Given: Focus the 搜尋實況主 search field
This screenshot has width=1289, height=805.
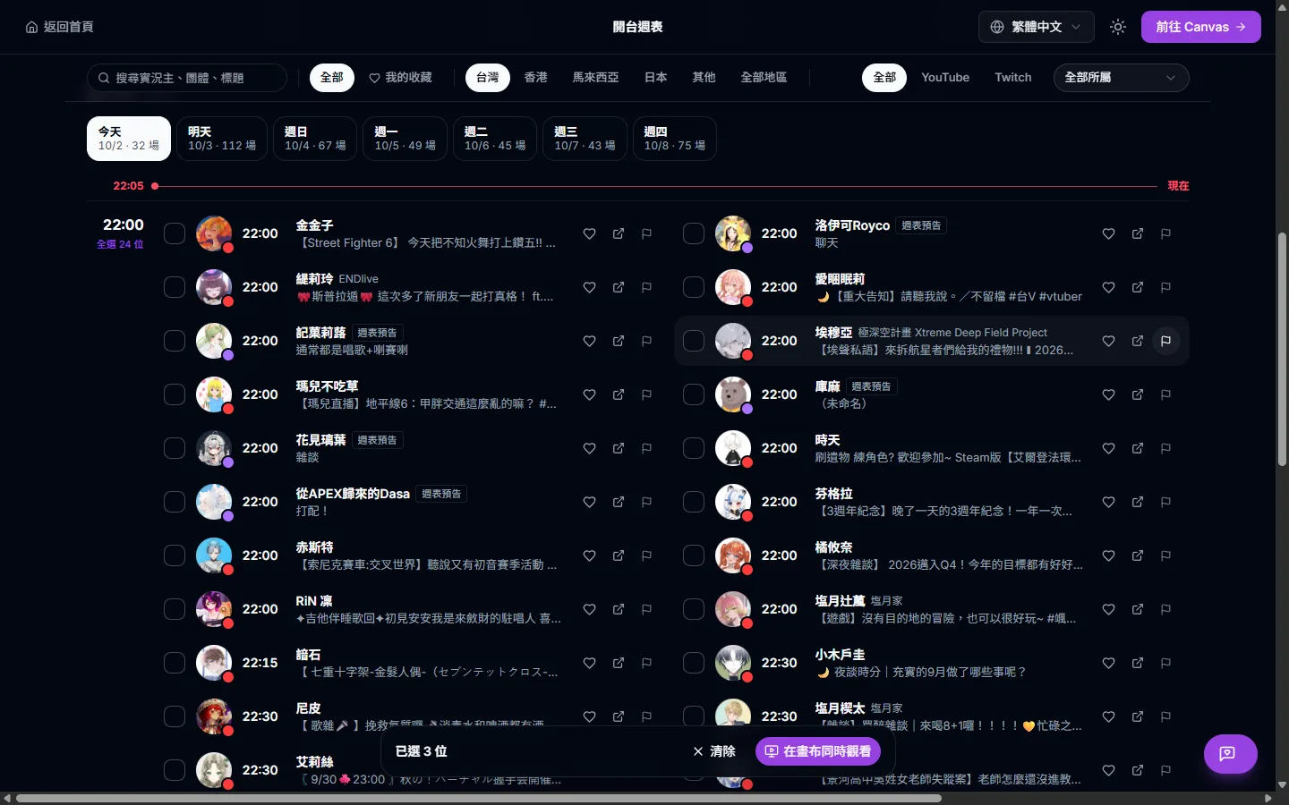Looking at the screenshot, I should tap(187, 78).
